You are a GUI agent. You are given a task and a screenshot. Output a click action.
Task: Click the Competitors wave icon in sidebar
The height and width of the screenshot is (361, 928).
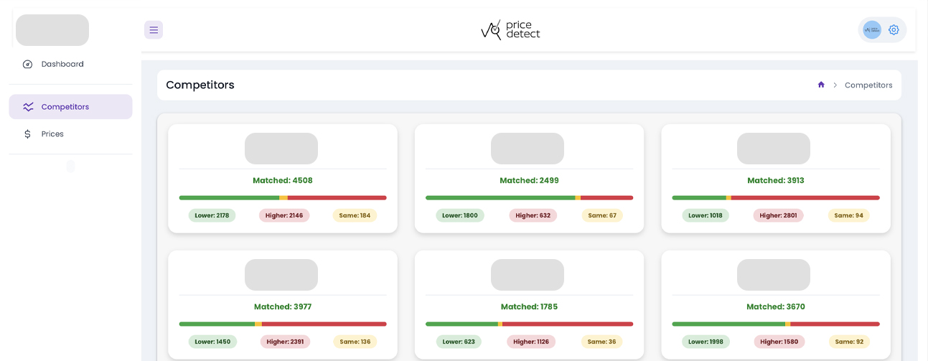click(x=28, y=107)
